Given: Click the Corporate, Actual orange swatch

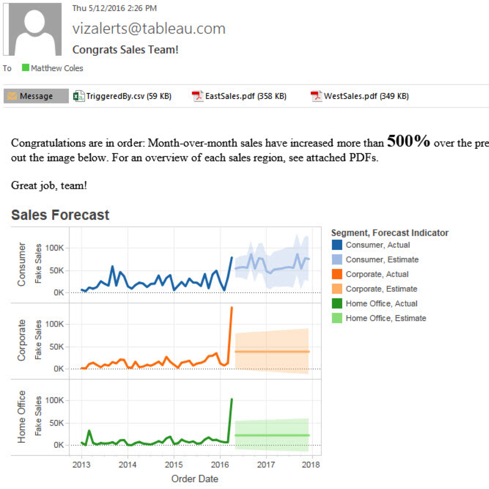Looking at the screenshot, I should point(337,274).
